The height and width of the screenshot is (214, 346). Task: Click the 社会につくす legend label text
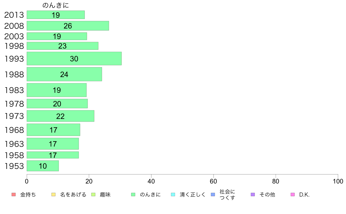(227, 195)
